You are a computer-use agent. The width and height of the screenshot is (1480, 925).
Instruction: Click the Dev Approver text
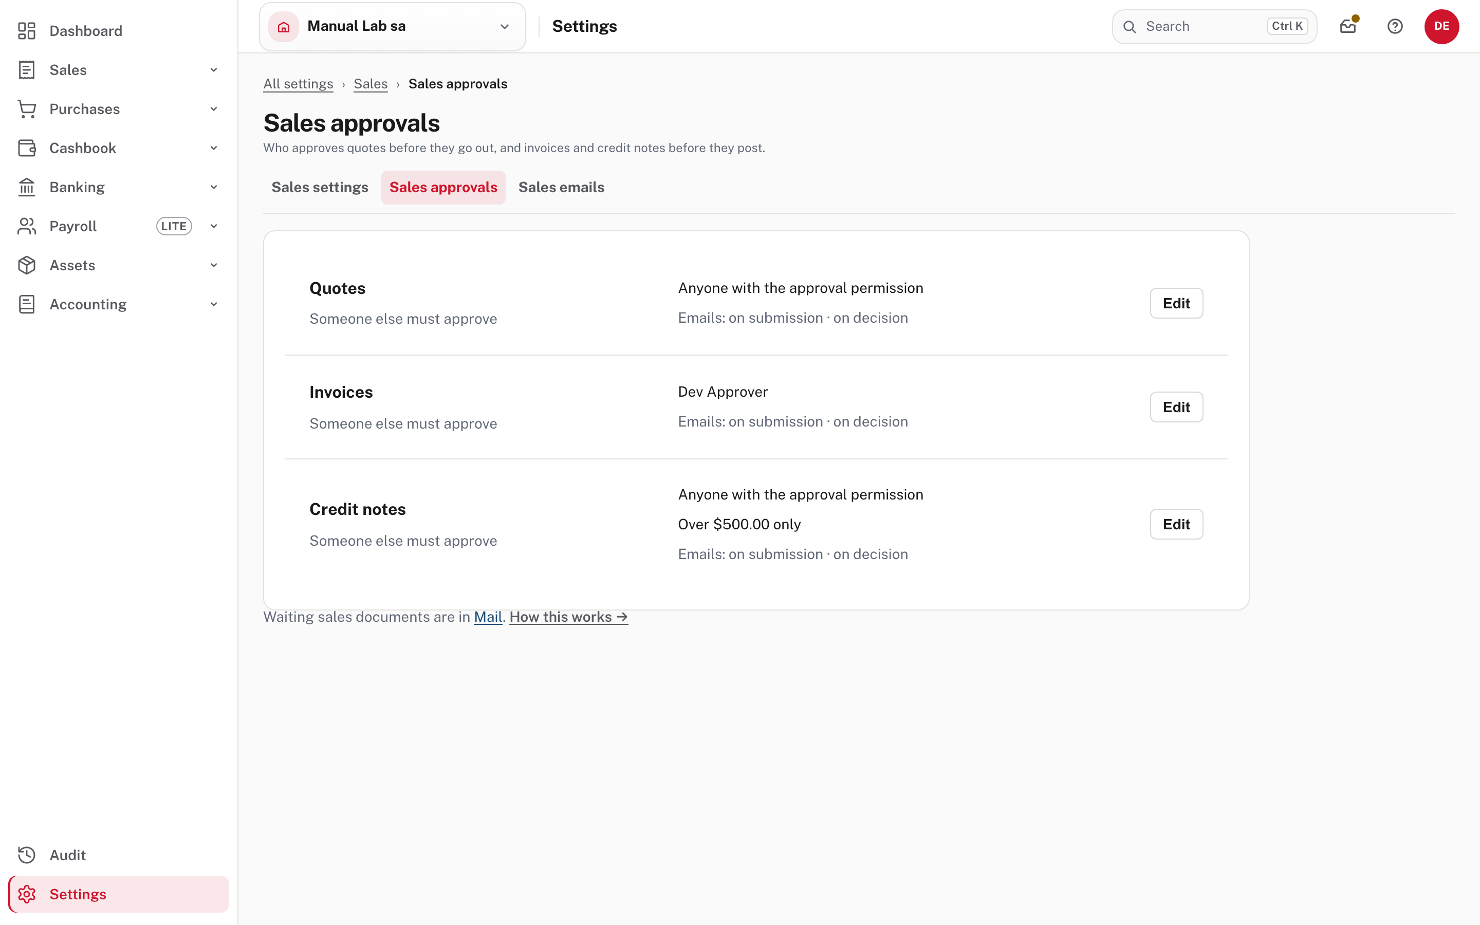(x=723, y=392)
